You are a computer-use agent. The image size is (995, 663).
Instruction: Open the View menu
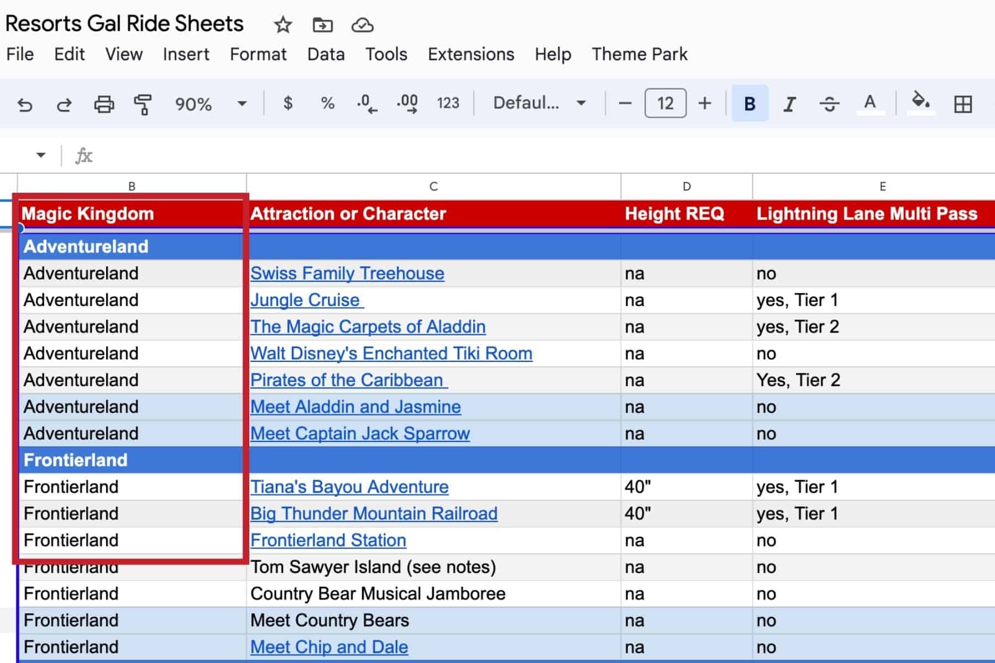(124, 54)
